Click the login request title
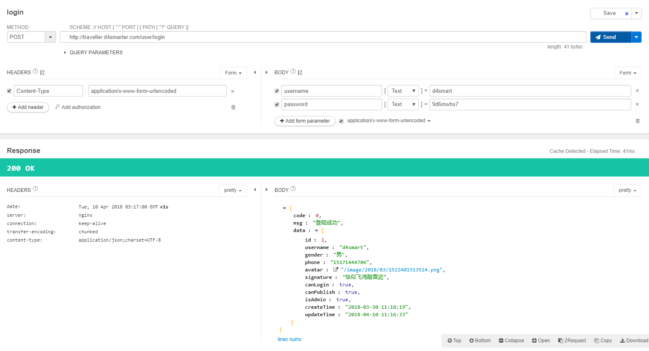 click(15, 12)
